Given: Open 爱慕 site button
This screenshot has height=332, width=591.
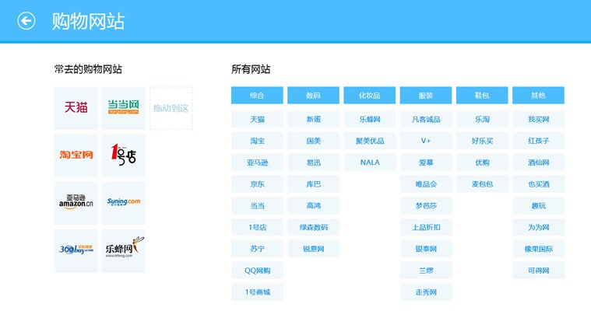Looking at the screenshot, I should [426, 163].
